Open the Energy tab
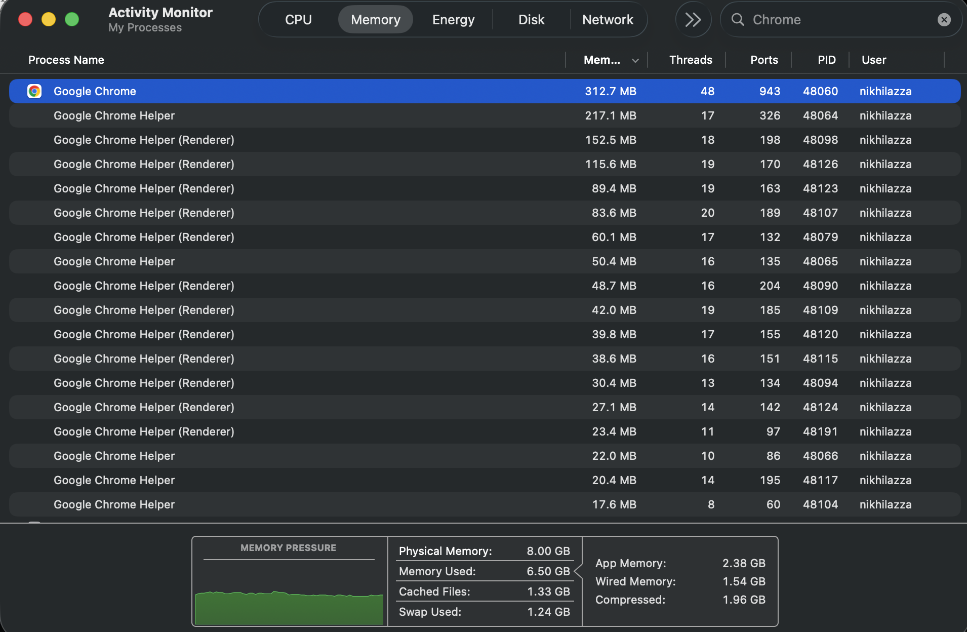This screenshot has width=967, height=632. [x=453, y=19]
